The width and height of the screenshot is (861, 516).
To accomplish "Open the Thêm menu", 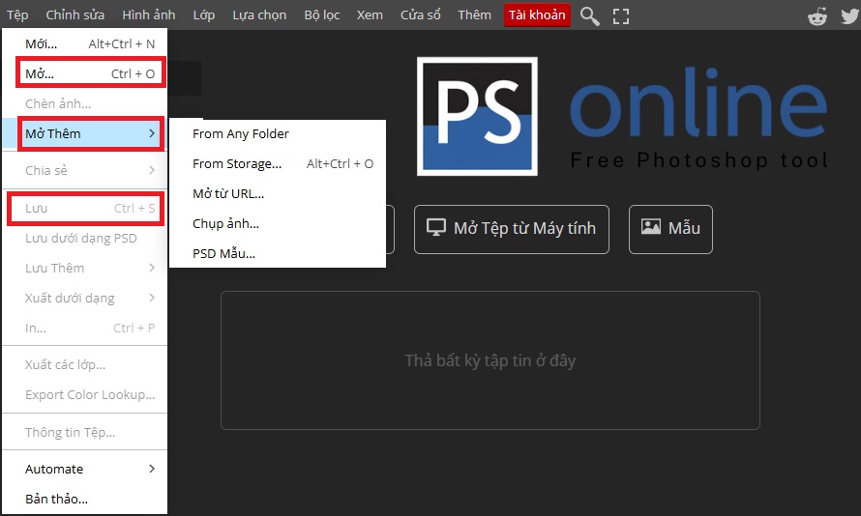I will 474,14.
